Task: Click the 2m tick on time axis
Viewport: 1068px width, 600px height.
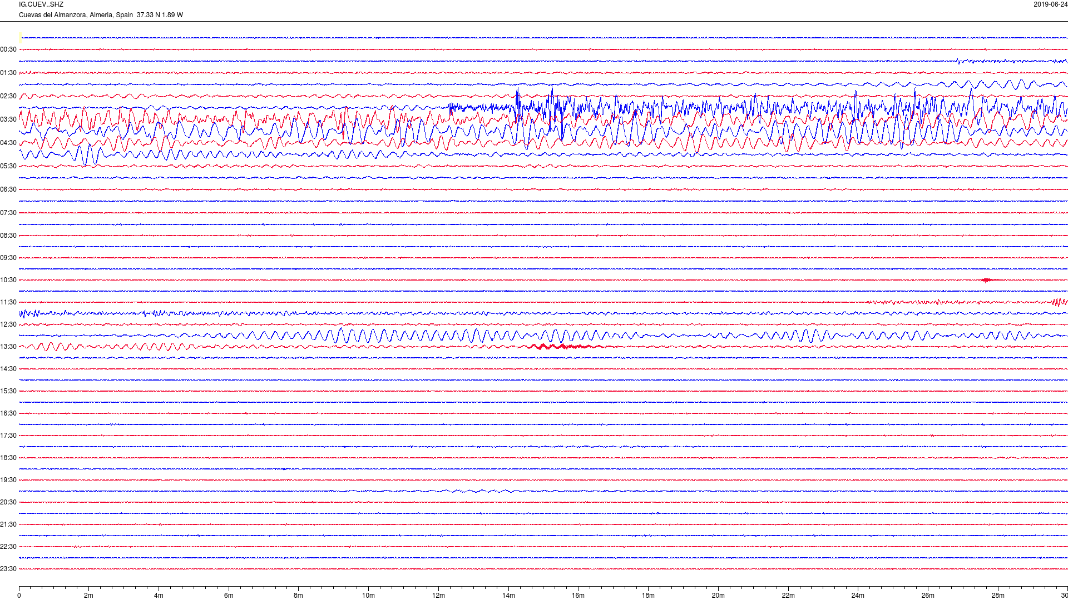Action: tap(89, 596)
